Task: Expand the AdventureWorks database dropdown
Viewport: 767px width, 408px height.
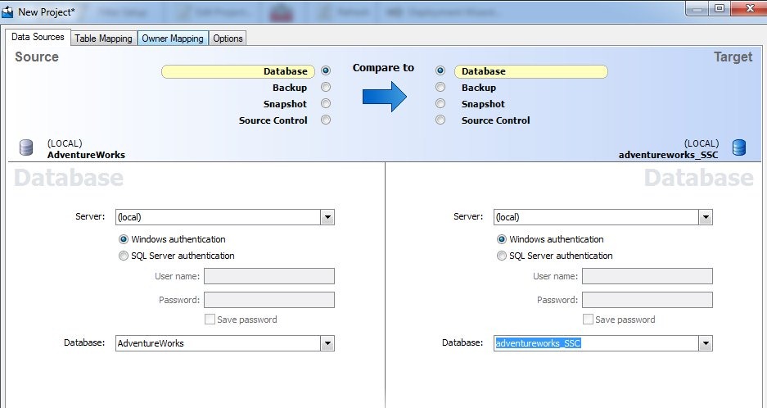Action: click(x=327, y=343)
